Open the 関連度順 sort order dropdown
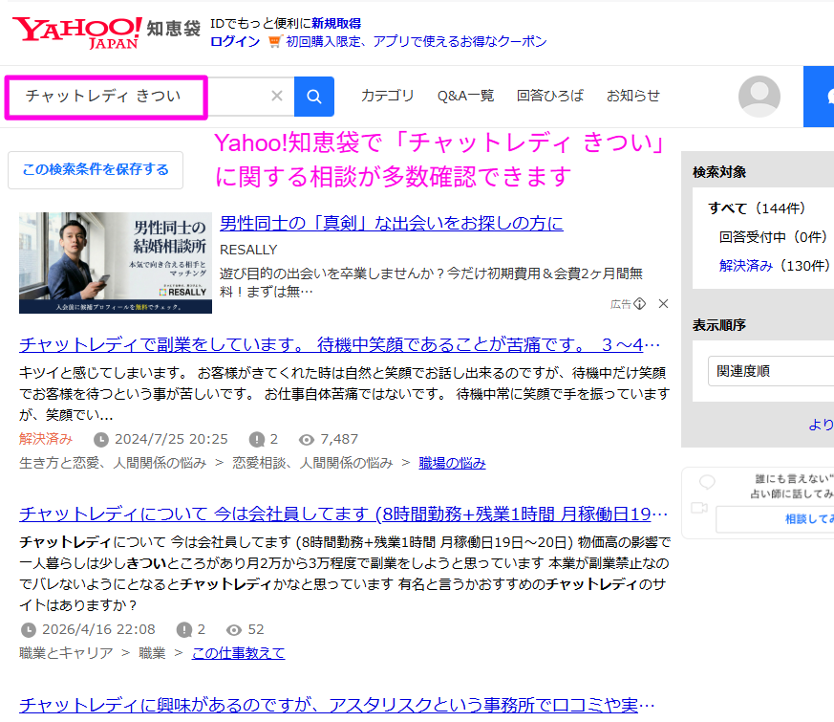This screenshot has width=834, height=722. pyautogui.click(x=771, y=371)
